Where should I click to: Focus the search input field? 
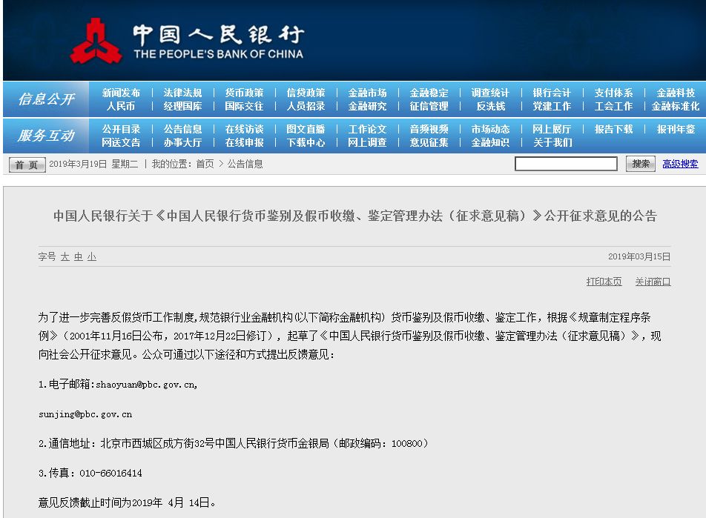pos(566,164)
